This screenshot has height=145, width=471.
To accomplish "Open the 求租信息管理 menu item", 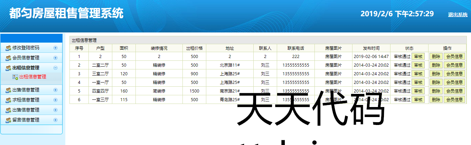I will (x=26, y=100).
